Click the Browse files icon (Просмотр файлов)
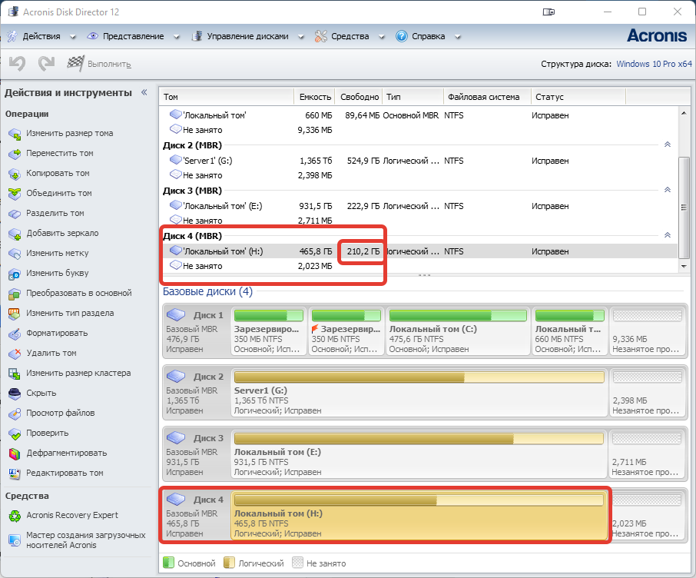The height and width of the screenshot is (578, 696). tap(15, 414)
